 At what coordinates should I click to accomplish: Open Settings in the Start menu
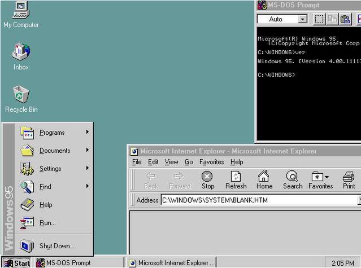click(x=54, y=169)
